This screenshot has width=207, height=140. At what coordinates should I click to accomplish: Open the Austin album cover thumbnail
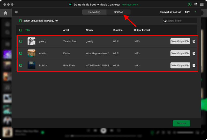pos(31,53)
